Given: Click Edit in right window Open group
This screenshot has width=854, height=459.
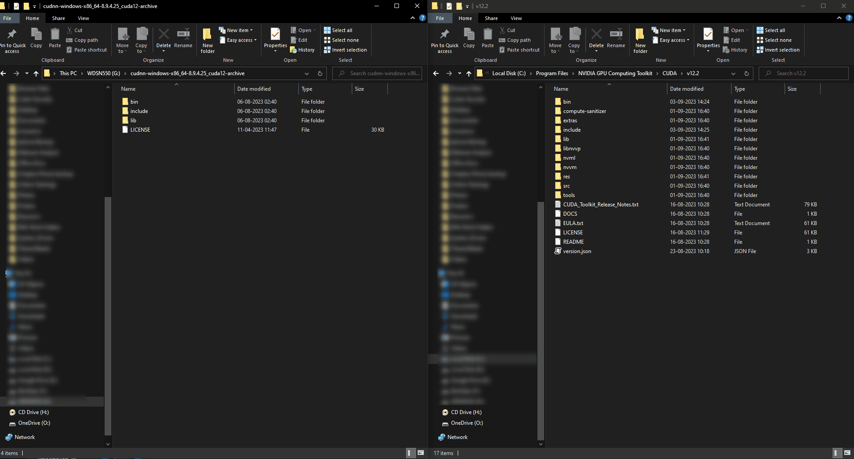Looking at the screenshot, I should [x=732, y=40].
